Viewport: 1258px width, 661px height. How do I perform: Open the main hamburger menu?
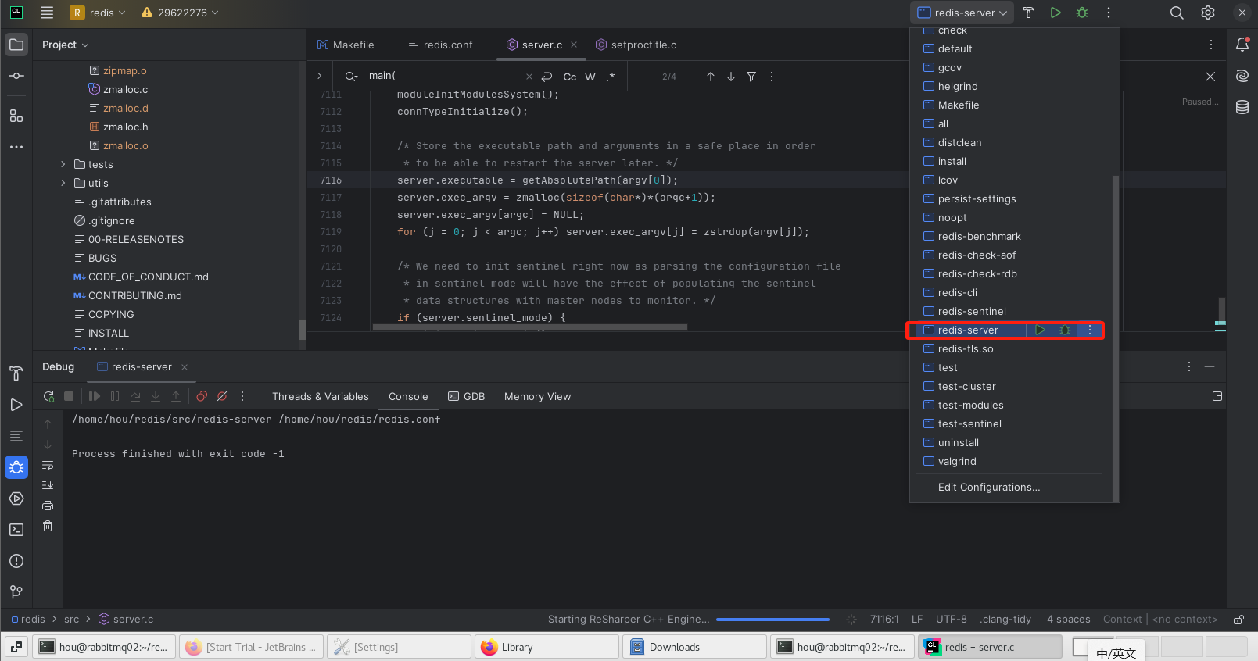(47, 13)
